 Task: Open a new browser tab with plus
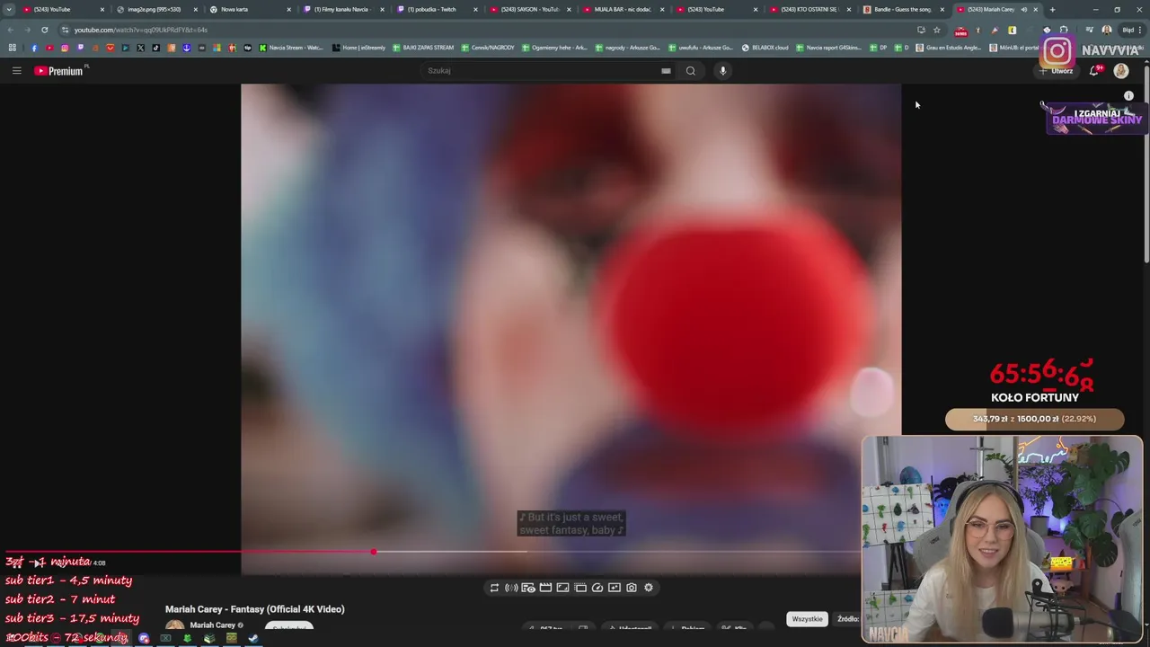1052,9
